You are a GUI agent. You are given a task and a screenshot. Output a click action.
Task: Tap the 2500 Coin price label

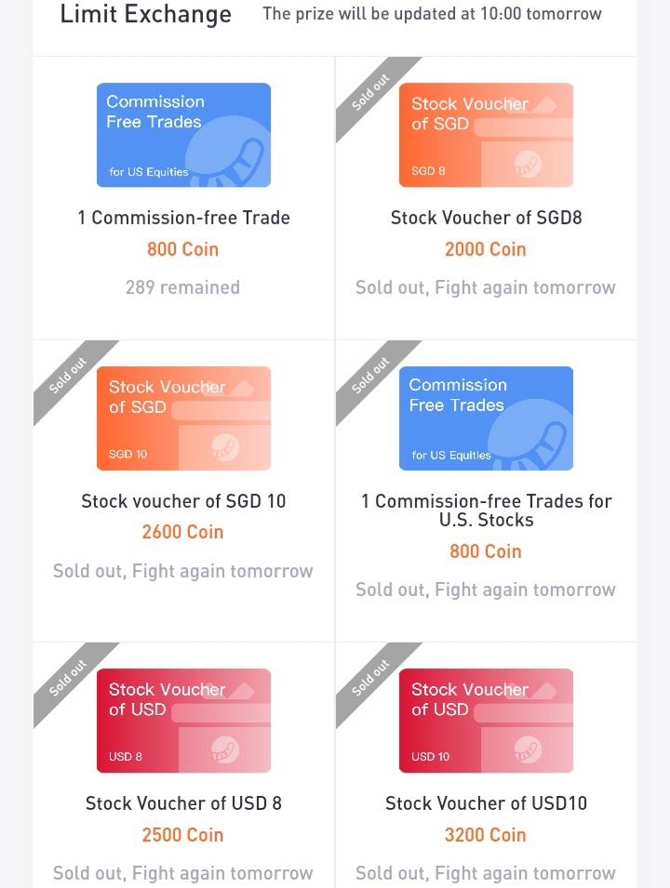(182, 835)
